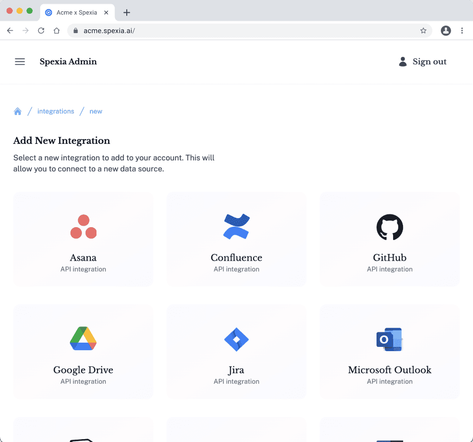This screenshot has width=473, height=442.
Task: Select the Asana logo icon
Action: pyautogui.click(x=83, y=227)
